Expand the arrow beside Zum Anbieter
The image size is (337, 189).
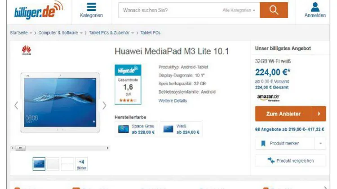pos(319,114)
